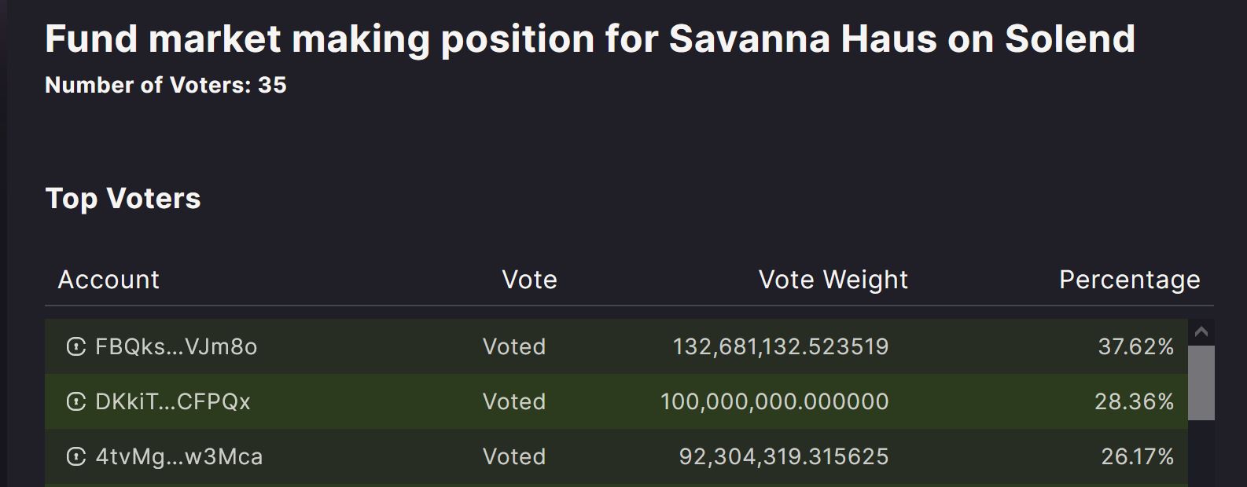The width and height of the screenshot is (1247, 487).
Task: Click the voters list scrollbar thumb
Action: tap(1201, 383)
